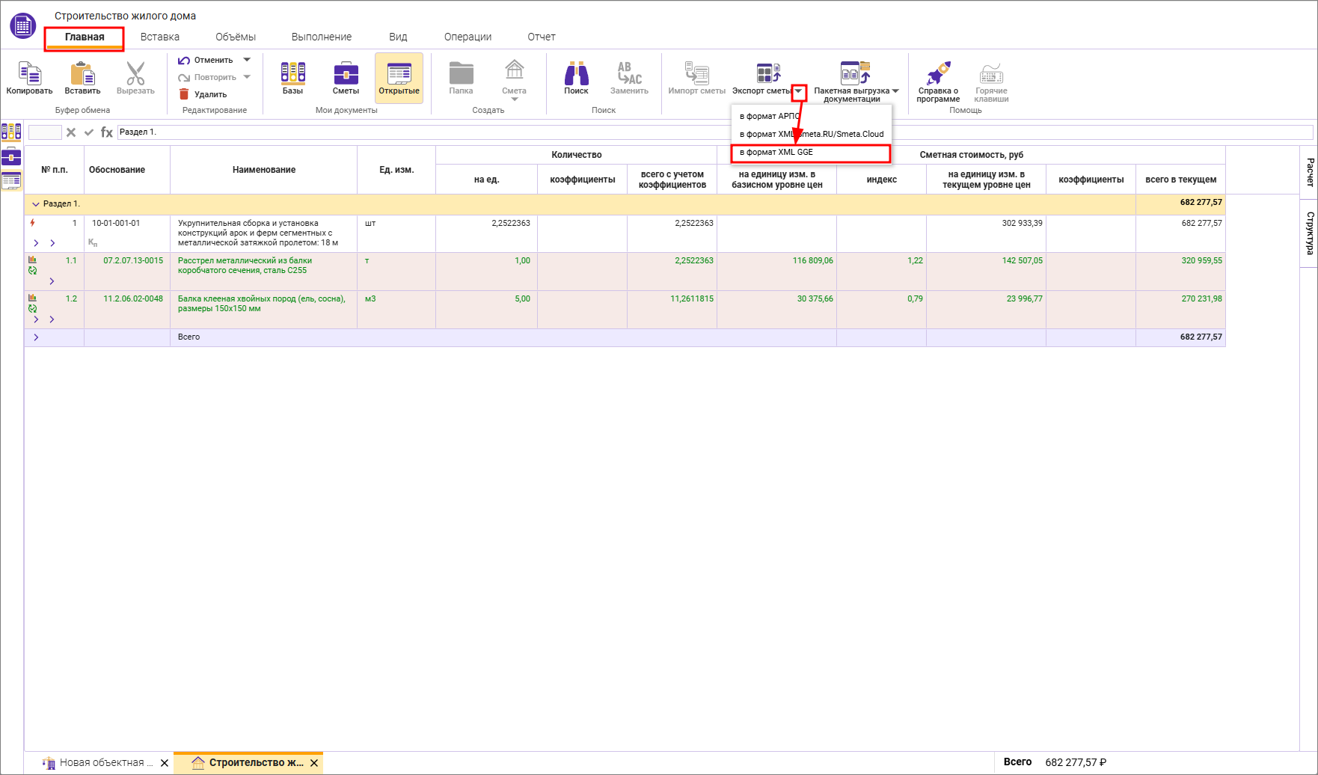Click the Удалить trash icon

[184, 94]
